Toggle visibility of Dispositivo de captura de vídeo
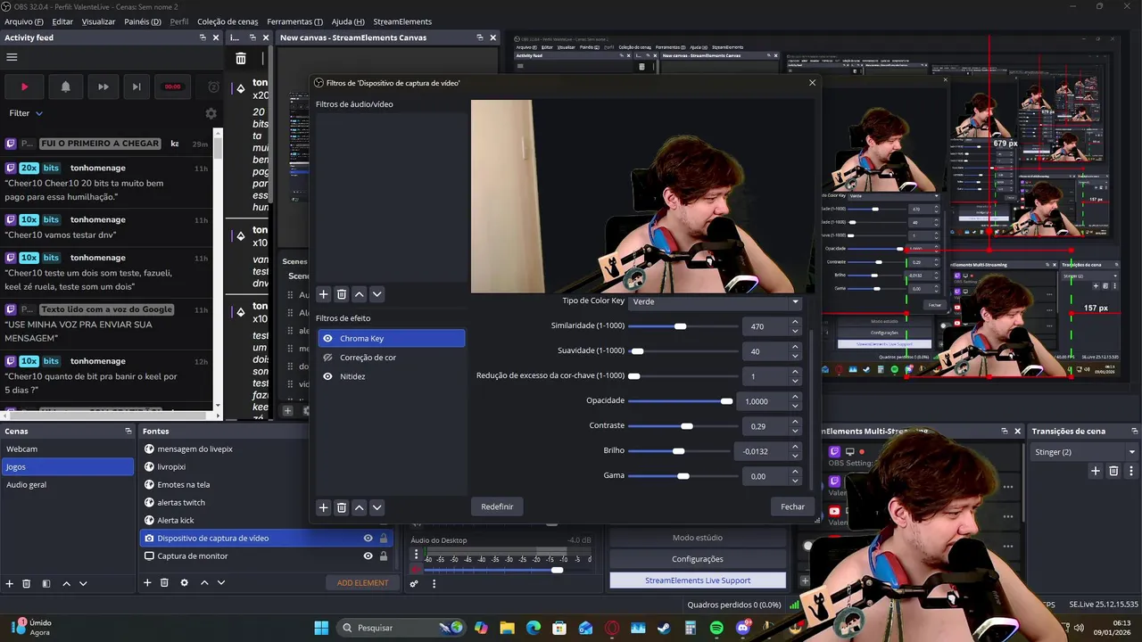 pos(368,539)
